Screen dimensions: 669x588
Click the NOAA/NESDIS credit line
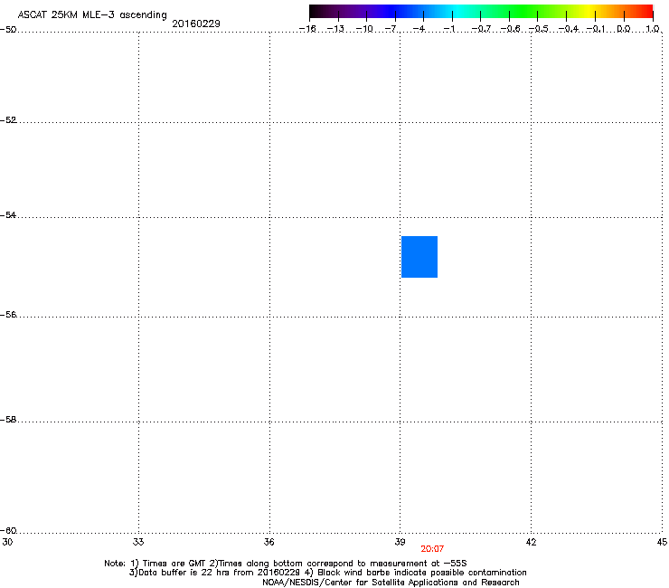pyautogui.click(x=391, y=582)
